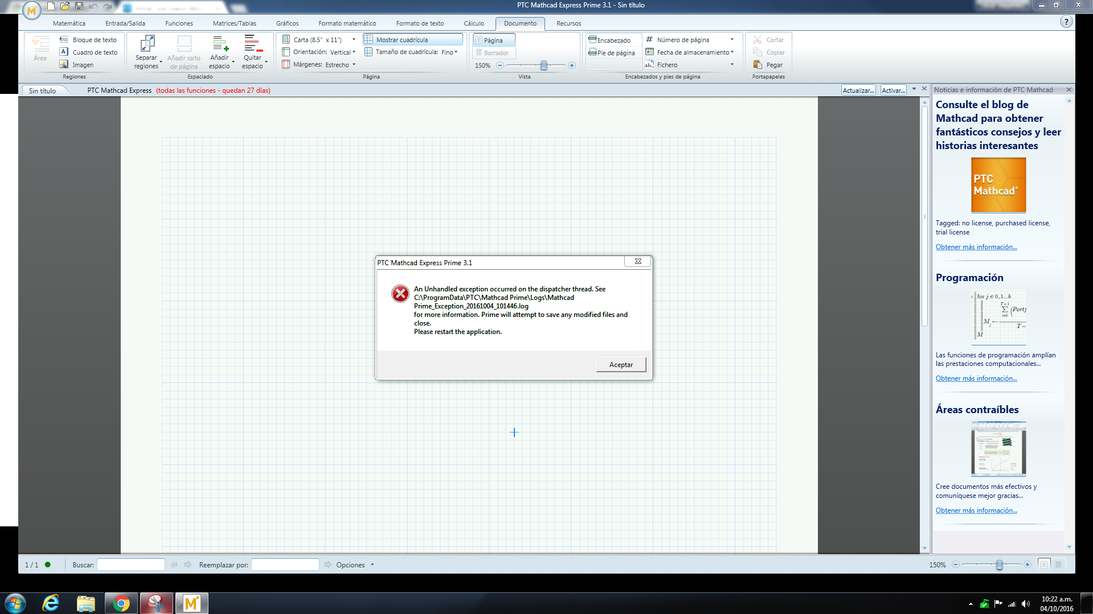The image size is (1093, 614).
Task: Click the open file folder icon
Action: click(x=65, y=6)
